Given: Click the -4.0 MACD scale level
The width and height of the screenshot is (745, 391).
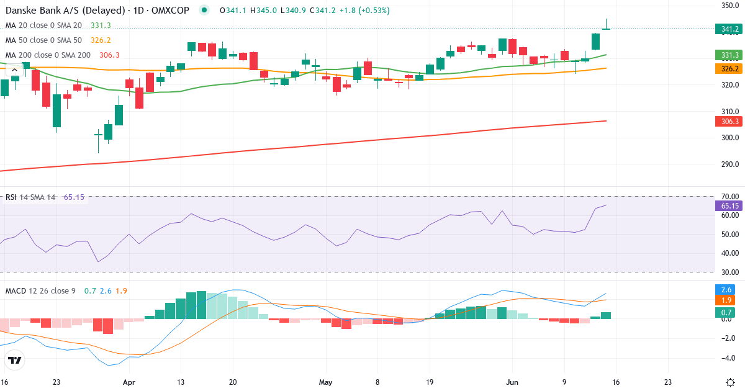Looking at the screenshot, I should pyautogui.click(x=729, y=358).
